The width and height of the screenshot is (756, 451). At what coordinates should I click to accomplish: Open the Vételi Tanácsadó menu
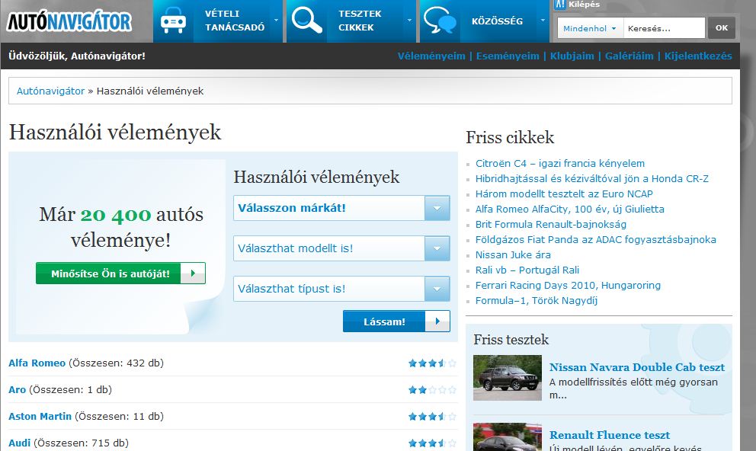click(x=234, y=21)
